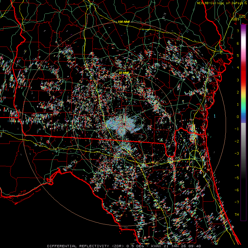
Task: Click the DZD label above the color scale
Action: point(242,17)
